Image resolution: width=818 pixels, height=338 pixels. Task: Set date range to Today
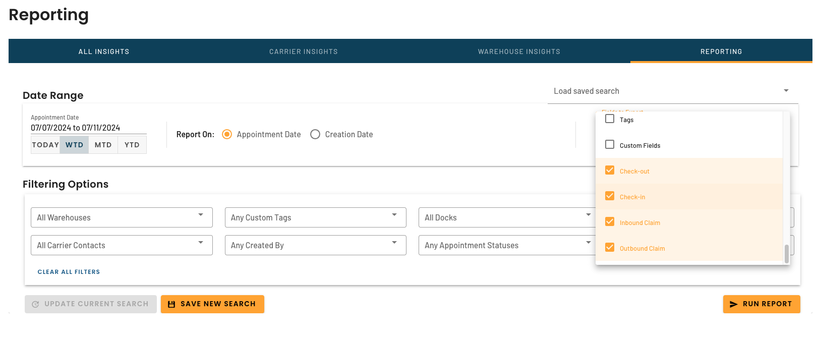(x=45, y=145)
